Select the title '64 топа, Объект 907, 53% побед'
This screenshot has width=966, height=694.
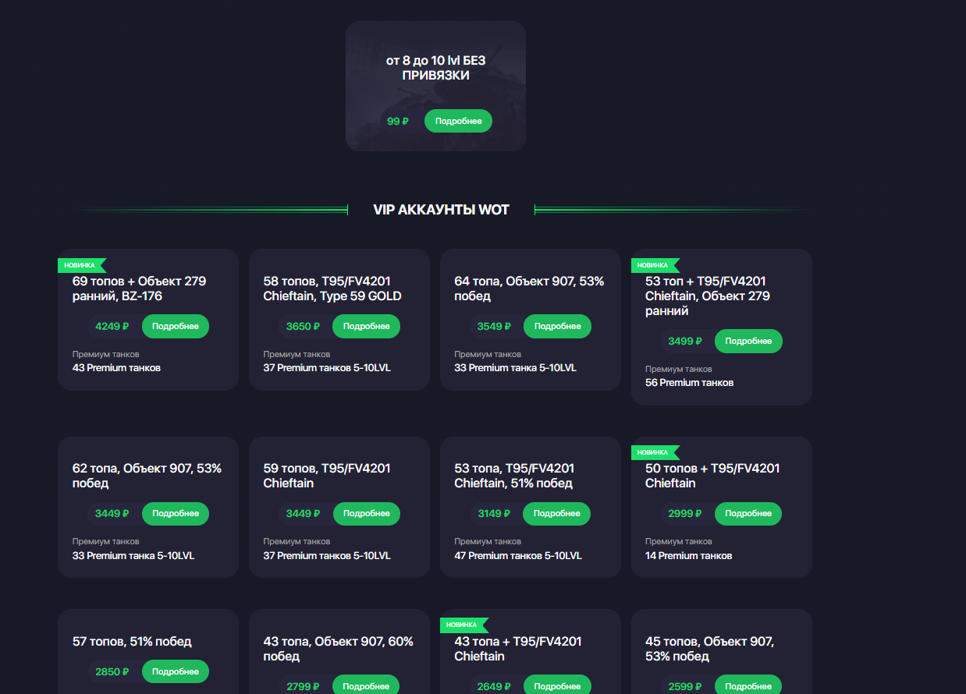529,289
